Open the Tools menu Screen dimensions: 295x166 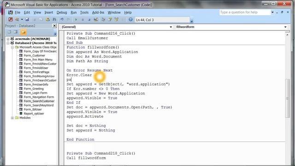point(84,12)
